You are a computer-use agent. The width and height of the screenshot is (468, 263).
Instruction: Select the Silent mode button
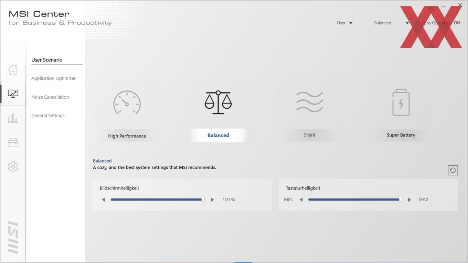coord(310,135)
